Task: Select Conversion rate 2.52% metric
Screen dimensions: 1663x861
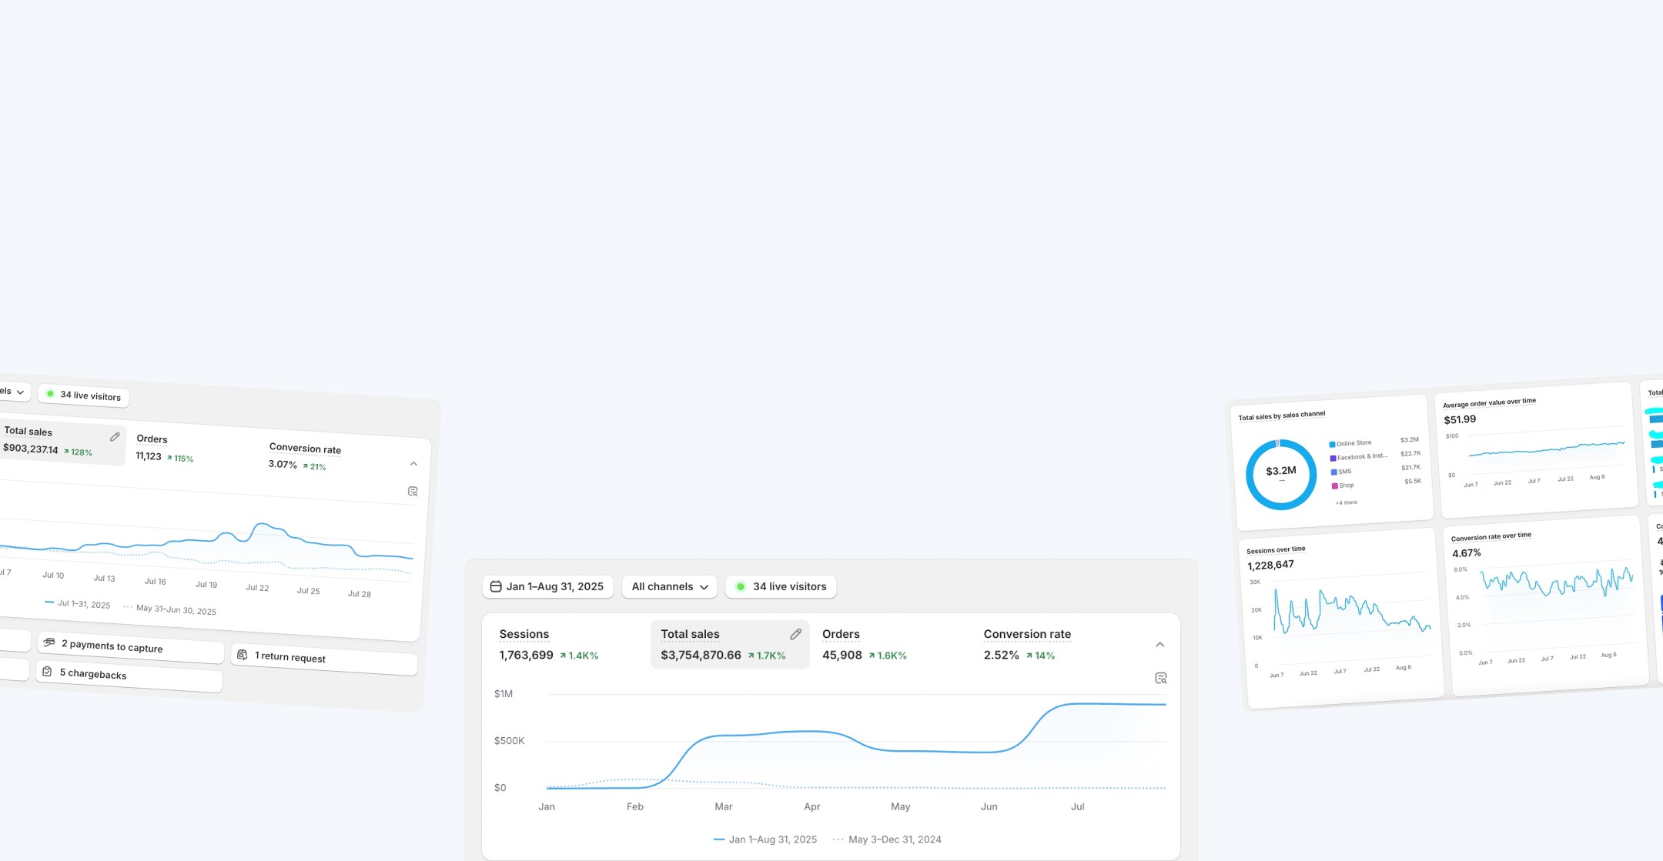Action: (1026, 644)
